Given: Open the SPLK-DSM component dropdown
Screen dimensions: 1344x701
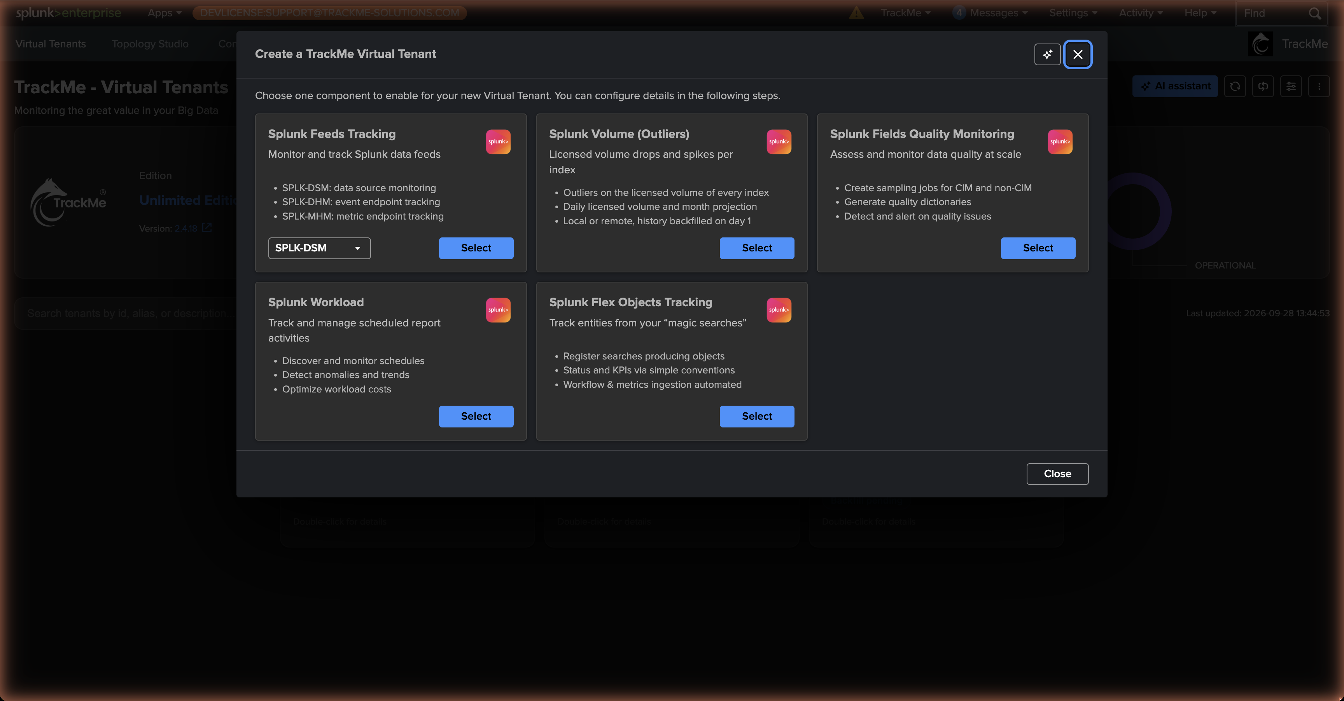Looking at the screenshot, I should tap(319, 248).
